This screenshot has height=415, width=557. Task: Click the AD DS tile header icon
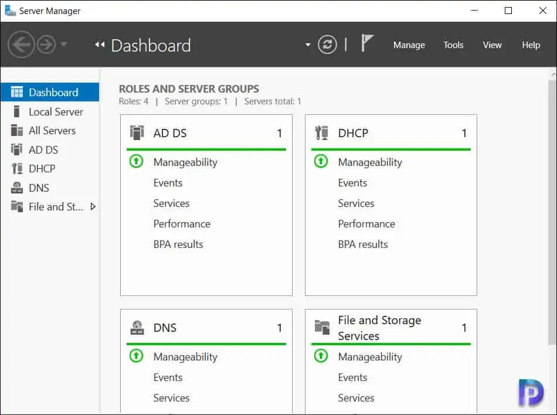(137, 133)
